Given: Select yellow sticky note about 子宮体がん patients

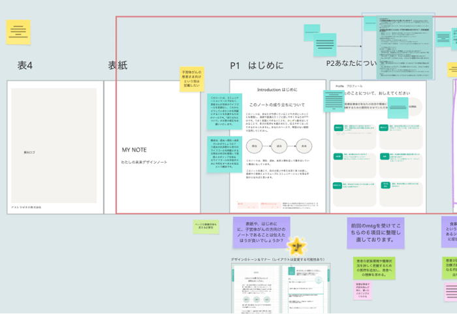Looking at the screenshot, I should click(x=191, y=77).
